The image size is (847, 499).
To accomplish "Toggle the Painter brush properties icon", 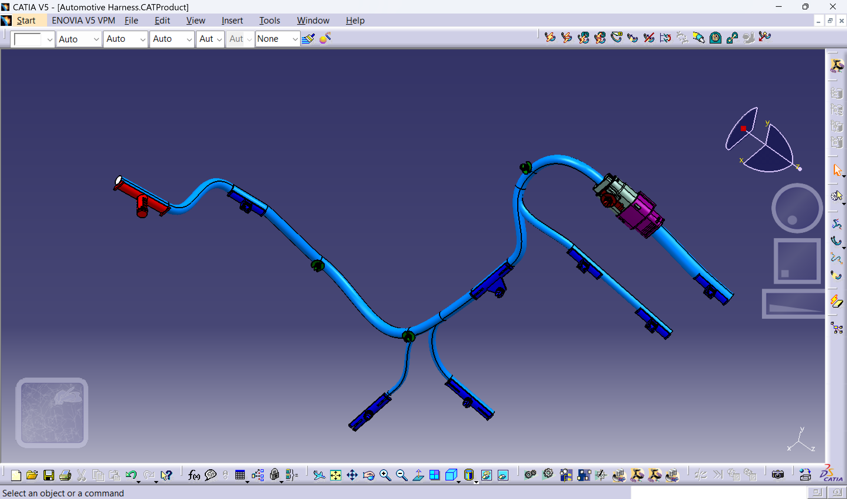I will coord(308,39).
